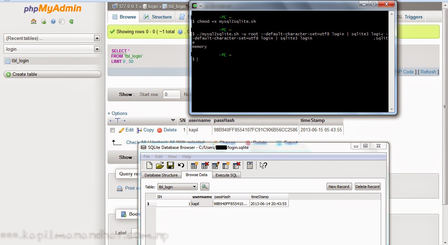Image resolution: width=448 pixels, height=245 pixels.
Task: Click the Refresh link in phpMyAdmin
Action: [428, 72]
